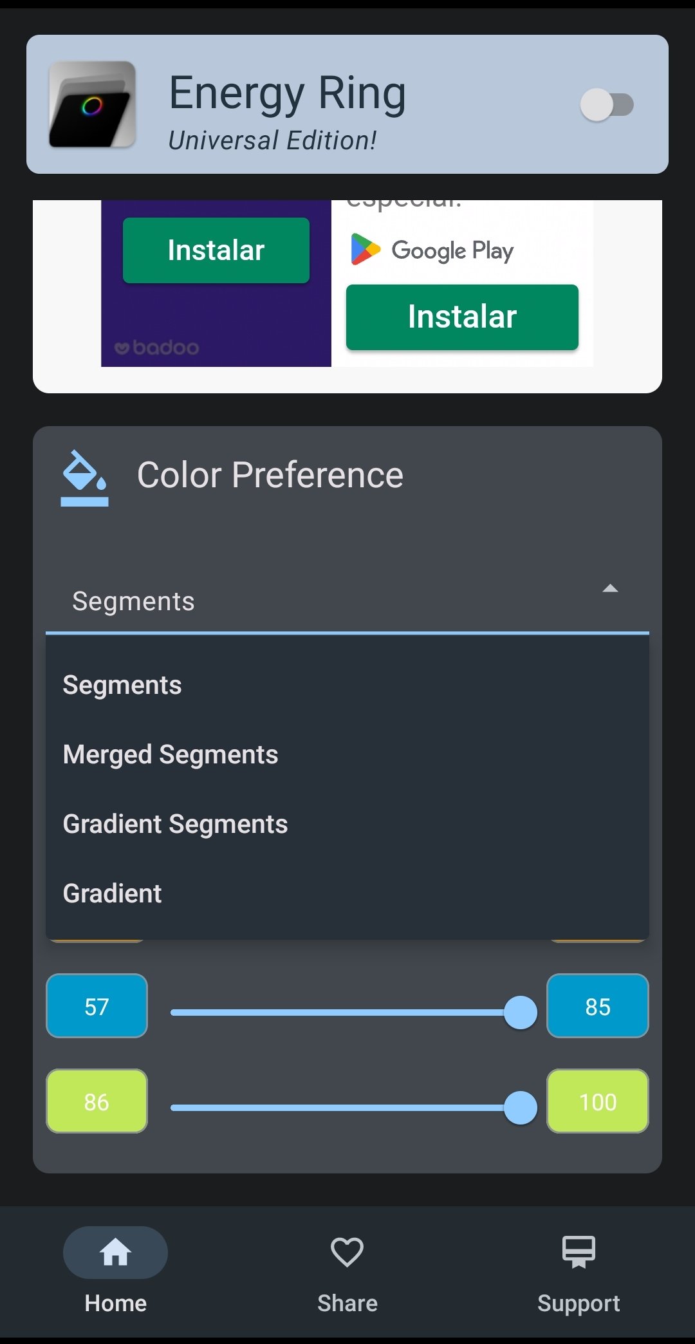Click the Segments dropdown field
Image resolution: width=695 pixels, height=1344 pixels.
coord(347,601)
